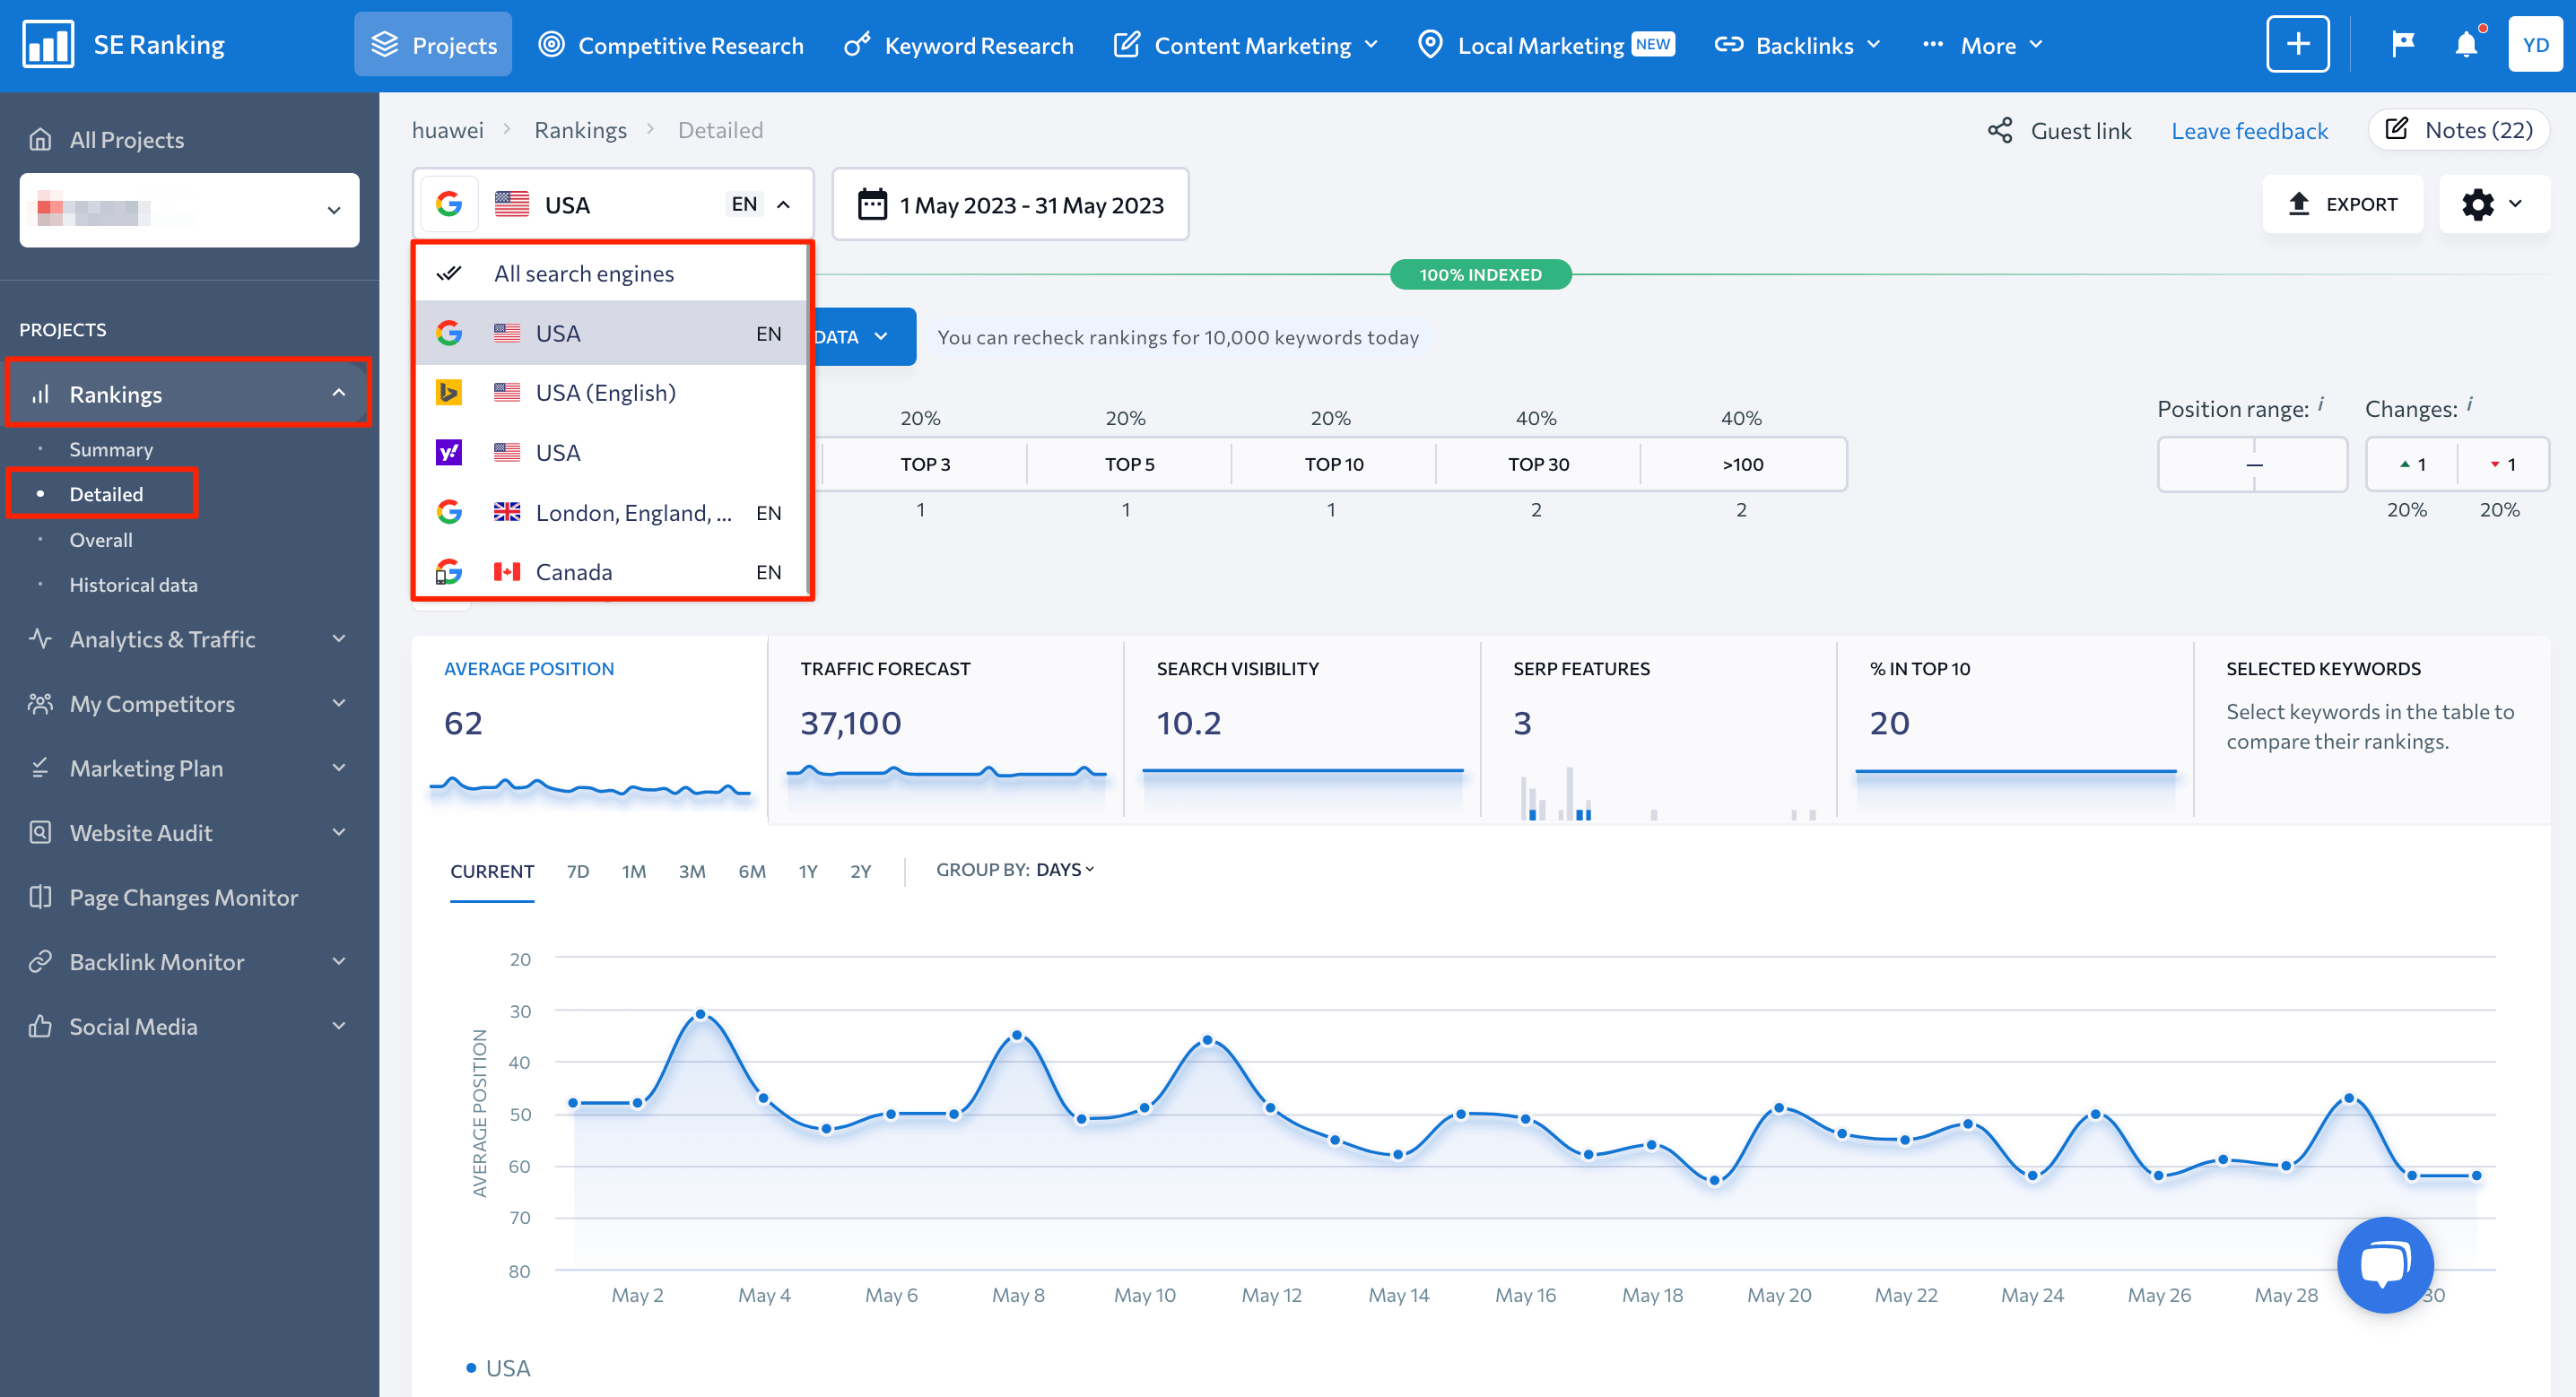Open the YD user avatar menu
Screen dimensions: 2576x1397
(2535, 45)
